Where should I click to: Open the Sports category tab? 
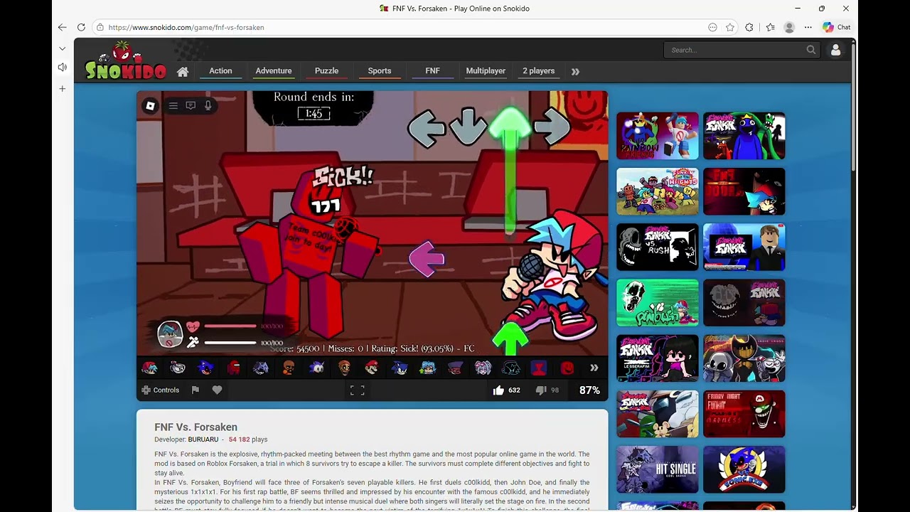380,71
